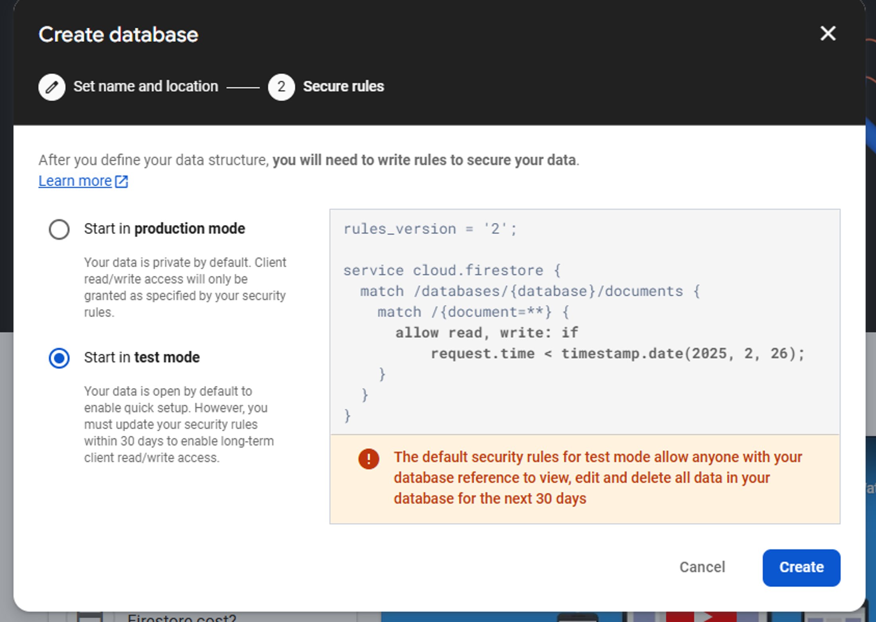Click the rules_version line in the editor
Image resolution: width=876 pixels, height=622 pixels.
tap(429, 229)
